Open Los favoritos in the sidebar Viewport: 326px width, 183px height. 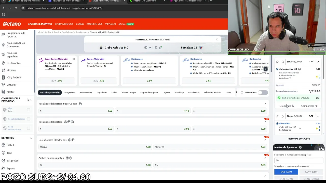[13, 63]
